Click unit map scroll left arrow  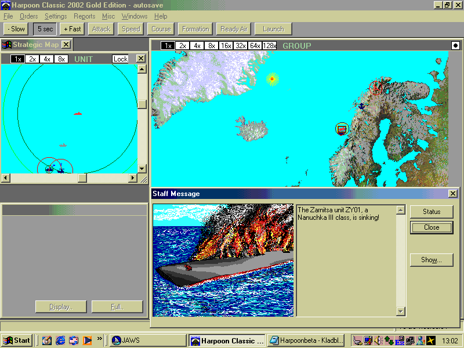pyautogui.click(x=6, y=178)
